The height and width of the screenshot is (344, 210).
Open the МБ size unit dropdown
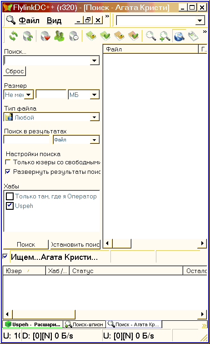tap(95, 95)
